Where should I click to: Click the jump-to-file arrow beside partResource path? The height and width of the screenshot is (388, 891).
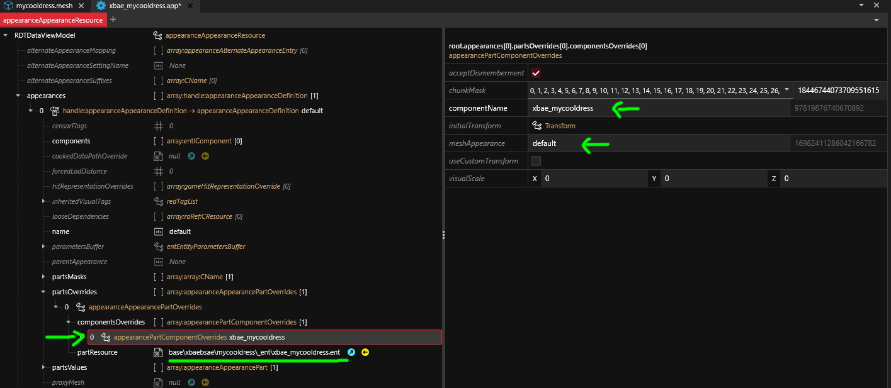[x=352, y=352]
